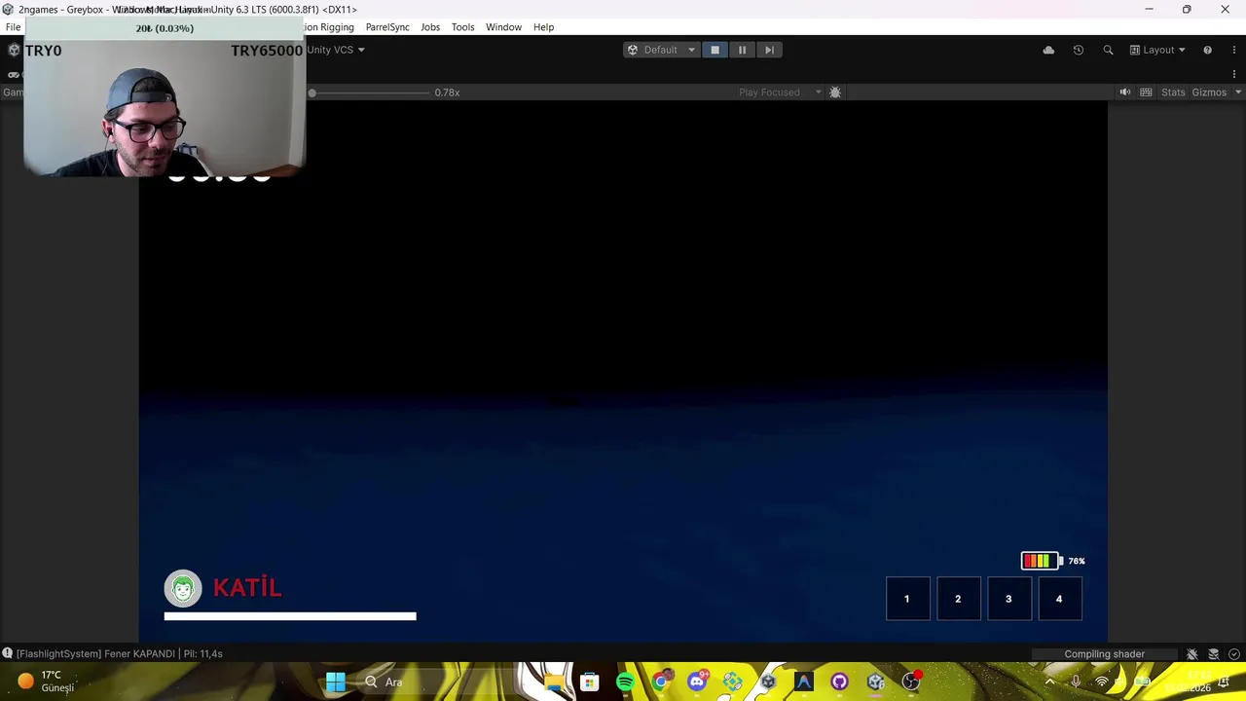1246x701 pixels.
Task: Open GitHub Desktop from taskbar
Action: [839, 682]
